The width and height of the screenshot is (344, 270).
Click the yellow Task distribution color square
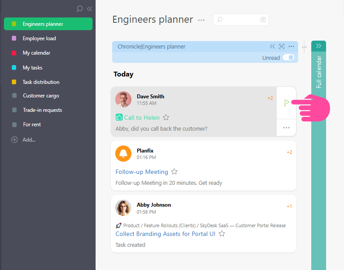[14, 82]
